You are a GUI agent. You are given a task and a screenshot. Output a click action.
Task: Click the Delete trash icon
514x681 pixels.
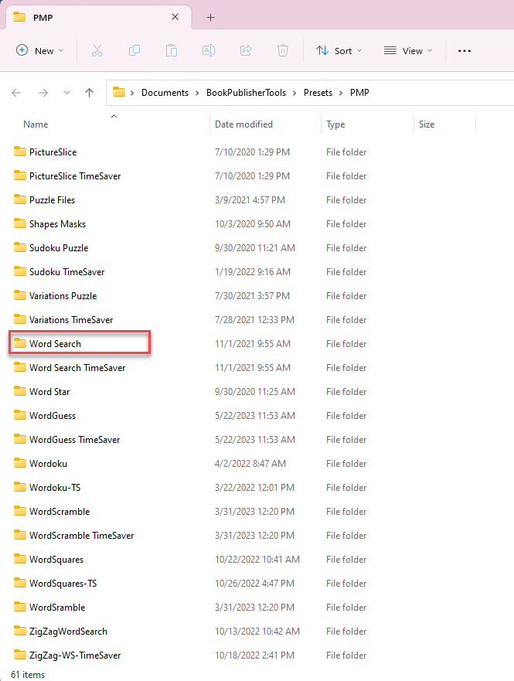[283, 50]
